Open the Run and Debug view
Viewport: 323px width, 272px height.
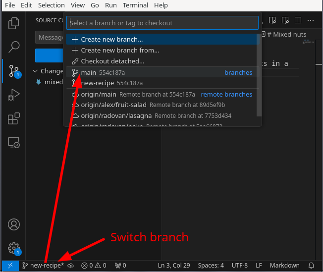pyautogui.click(x=13, y=95)
